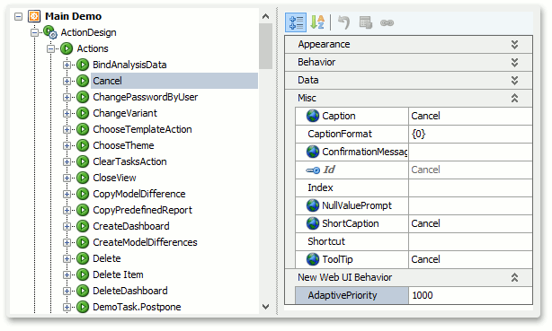Screen dimensions: 552x331
Task: Click the tree vertical scrollbar thumb
Action: coord(266,46)
